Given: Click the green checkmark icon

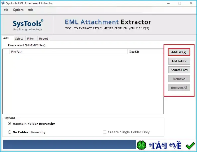Looking at the screenshot, I should pyautogui.click(x=190, y=146).
